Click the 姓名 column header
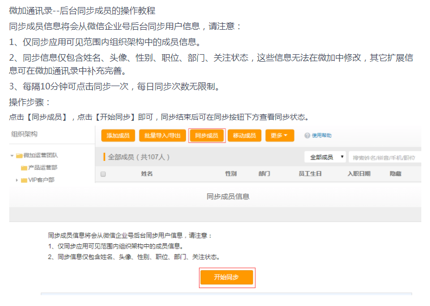The width and height of the screenshot is (430, 306). point(147,174)
